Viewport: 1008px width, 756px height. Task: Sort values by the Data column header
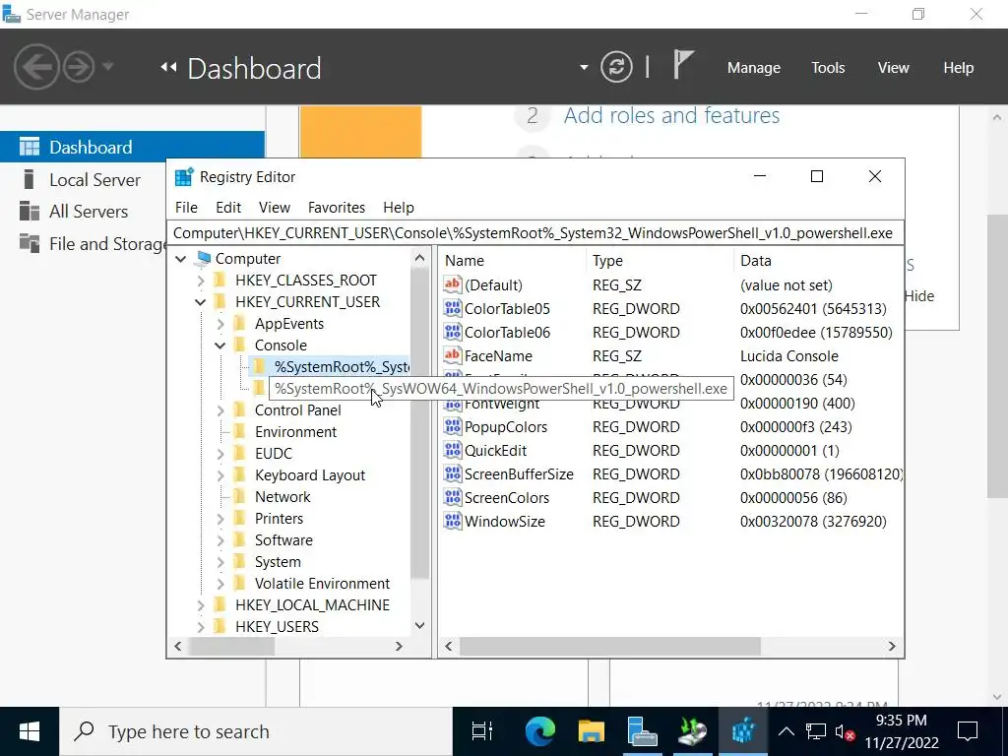click(x=818, y=260)
